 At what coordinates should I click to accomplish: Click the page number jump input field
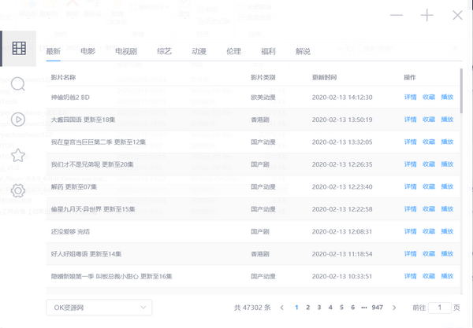tap(439, 308)
